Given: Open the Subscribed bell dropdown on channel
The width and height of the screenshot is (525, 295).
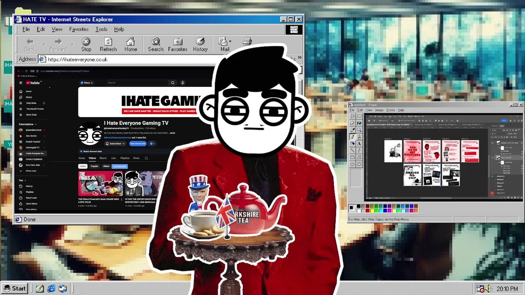Looking at the screenshot, I should 115,143.
